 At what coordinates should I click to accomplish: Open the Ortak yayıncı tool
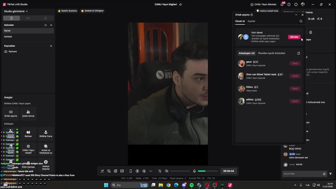[x=11, y=113]
